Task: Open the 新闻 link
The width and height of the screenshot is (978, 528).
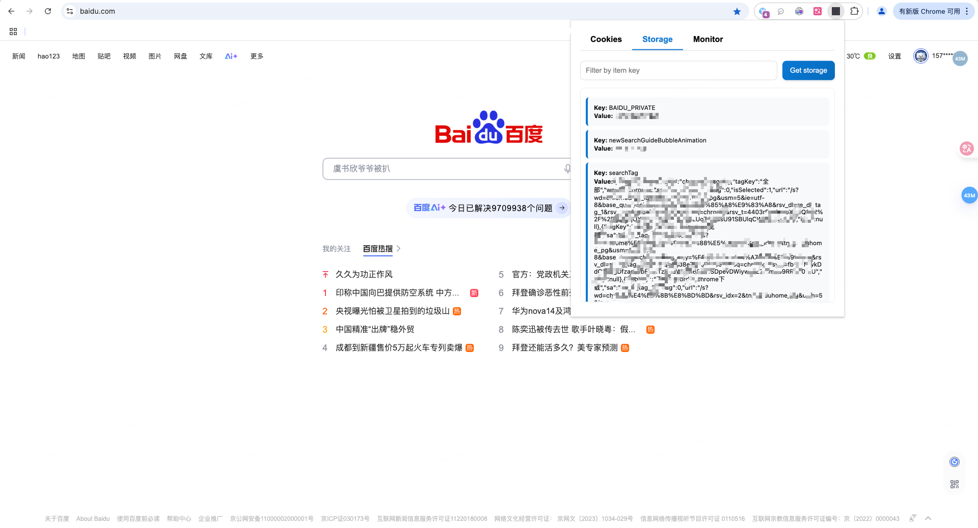Action: 19,56
